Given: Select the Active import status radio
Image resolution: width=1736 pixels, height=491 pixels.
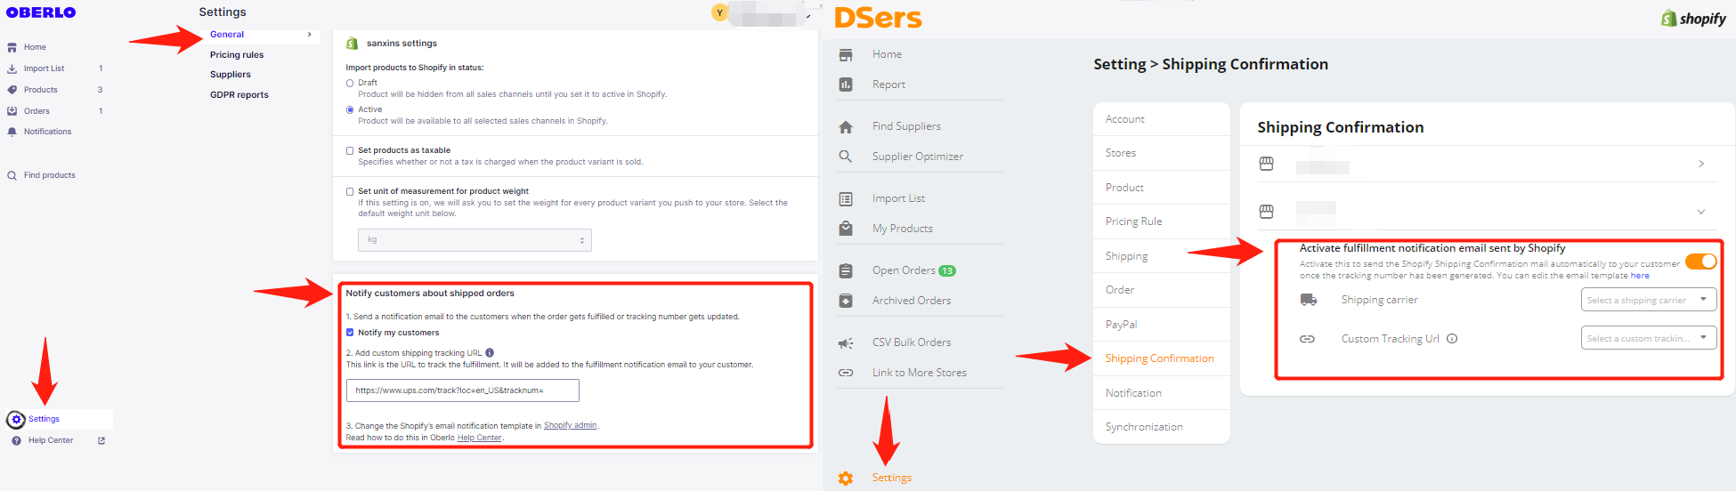Looking at the screenshot, I should pyautogui.click(x=350, y=110).
